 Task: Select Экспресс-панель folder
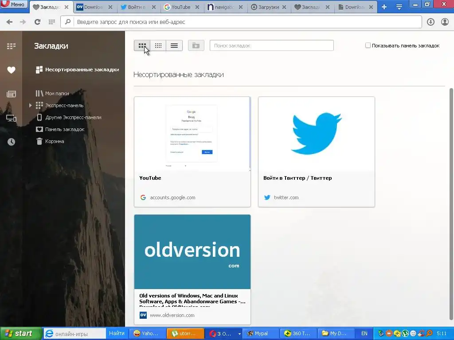[x=60, y=105]
